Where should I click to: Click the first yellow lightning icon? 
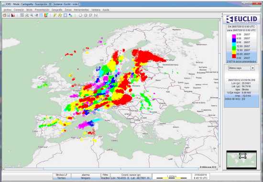pyautogui.click(x=55, y=15)
